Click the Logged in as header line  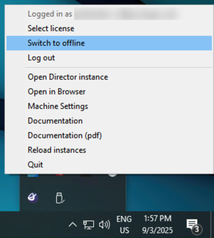[50, 14]
